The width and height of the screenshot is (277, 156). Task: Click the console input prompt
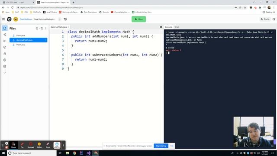(x=169, y=53)
